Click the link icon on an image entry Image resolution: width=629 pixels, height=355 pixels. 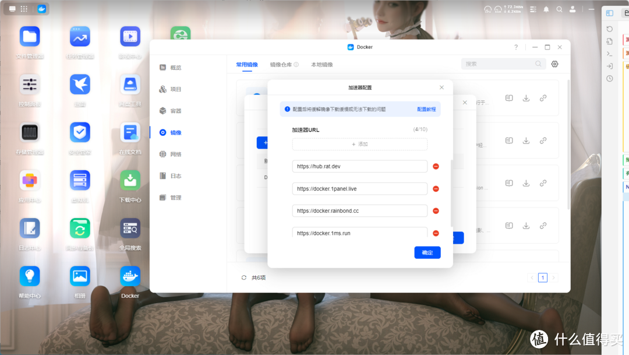(x=543, y=97)
